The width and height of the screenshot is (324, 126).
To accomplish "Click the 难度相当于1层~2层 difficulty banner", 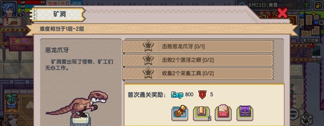I will 162,29.
